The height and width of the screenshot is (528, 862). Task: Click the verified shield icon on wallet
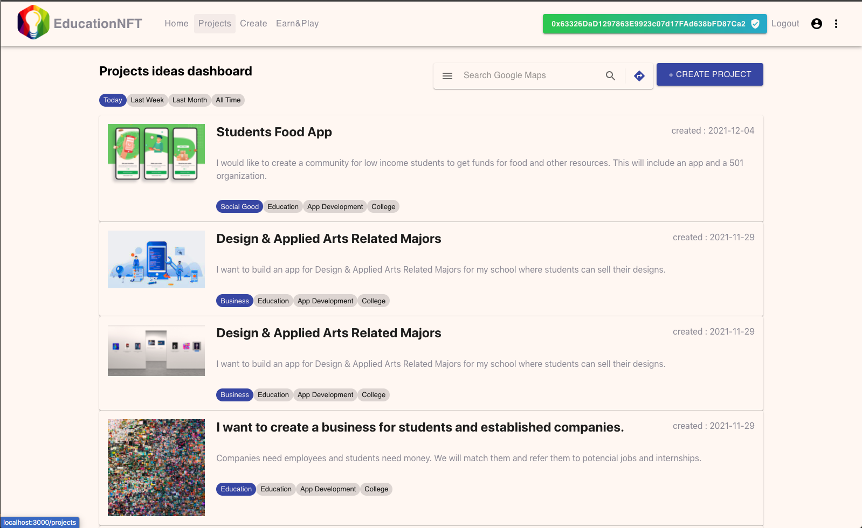[755, 24]
